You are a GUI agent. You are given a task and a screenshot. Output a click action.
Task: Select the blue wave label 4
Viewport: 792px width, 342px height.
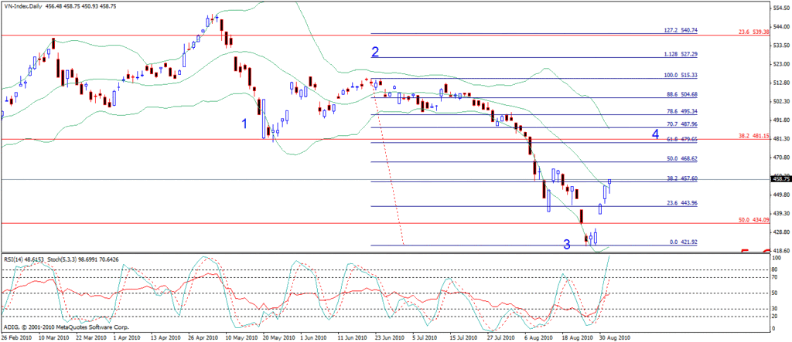click(654, 134)
